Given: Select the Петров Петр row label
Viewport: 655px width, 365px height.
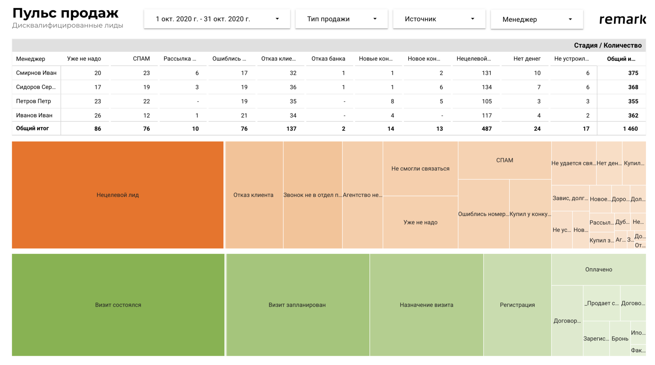Looking at the screenshot, I should pos(34,101).
